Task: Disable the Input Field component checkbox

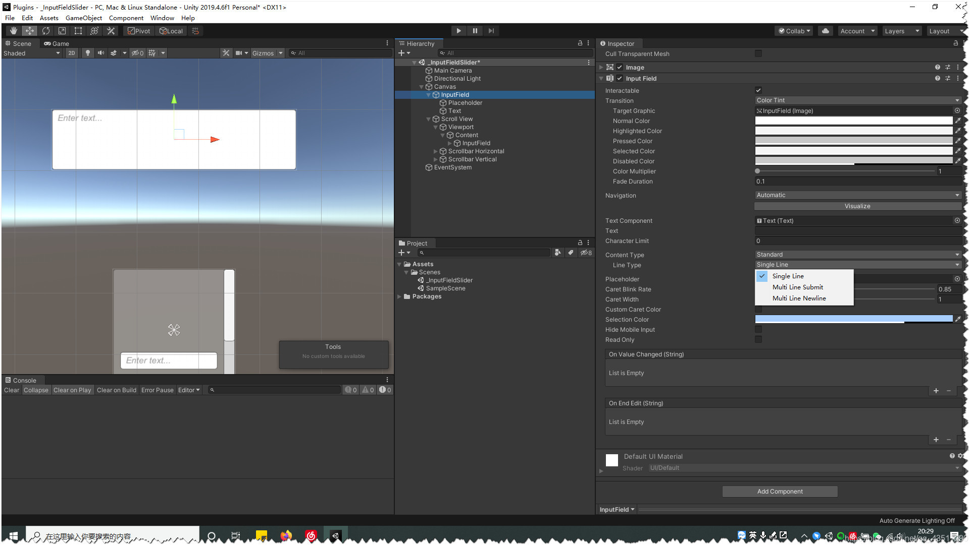Action: tap(620, 79)
